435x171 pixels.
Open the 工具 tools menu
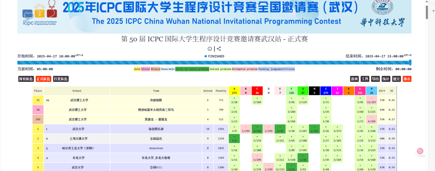365,79
